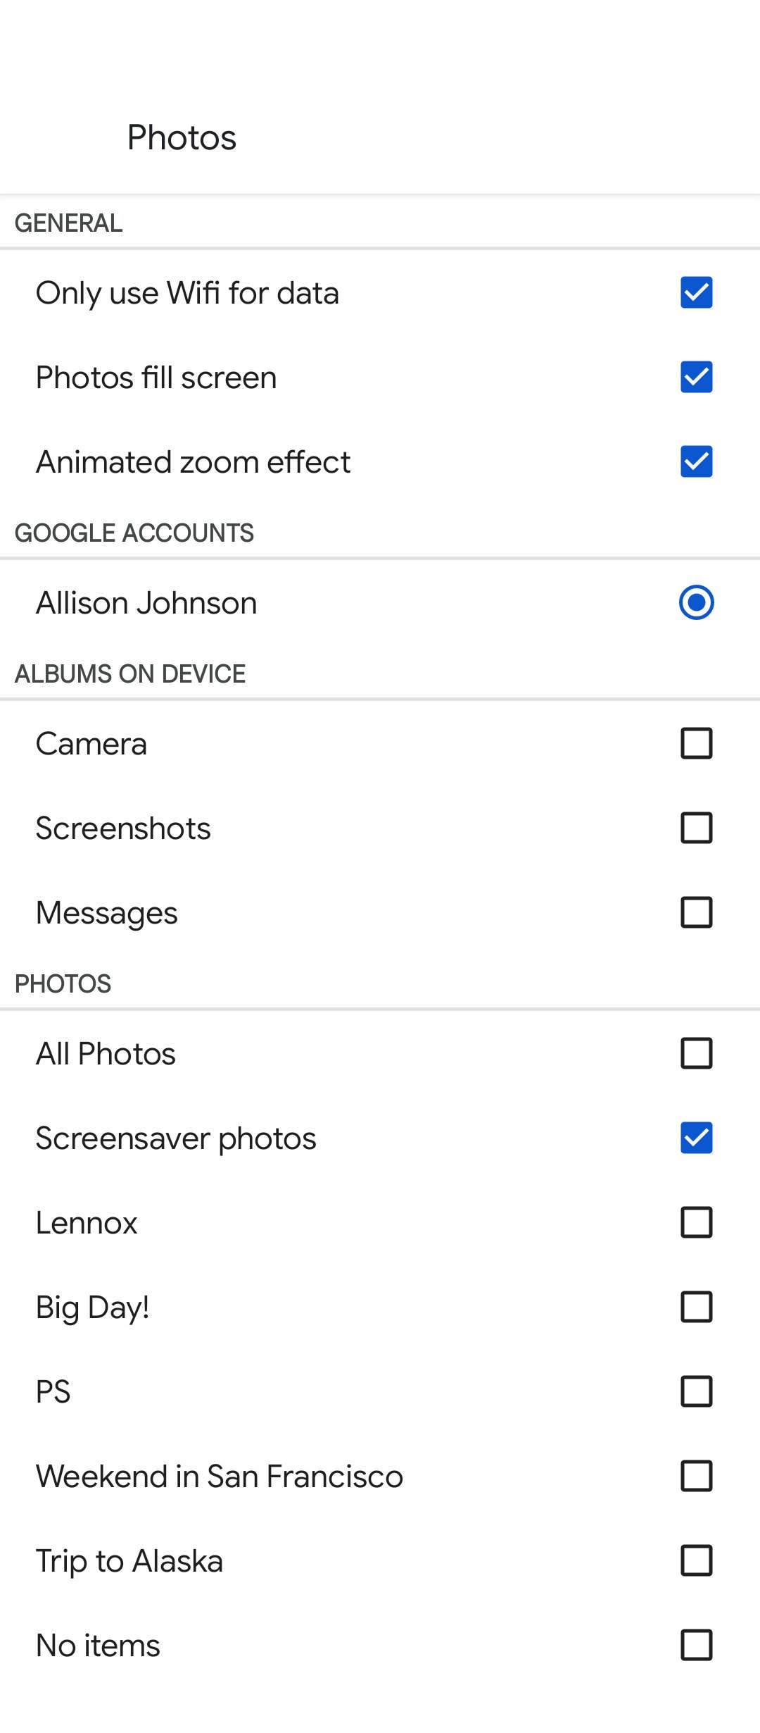Enable Weekend in San Francisco checkbox
760x1733 pixels.
point(696,1476)
